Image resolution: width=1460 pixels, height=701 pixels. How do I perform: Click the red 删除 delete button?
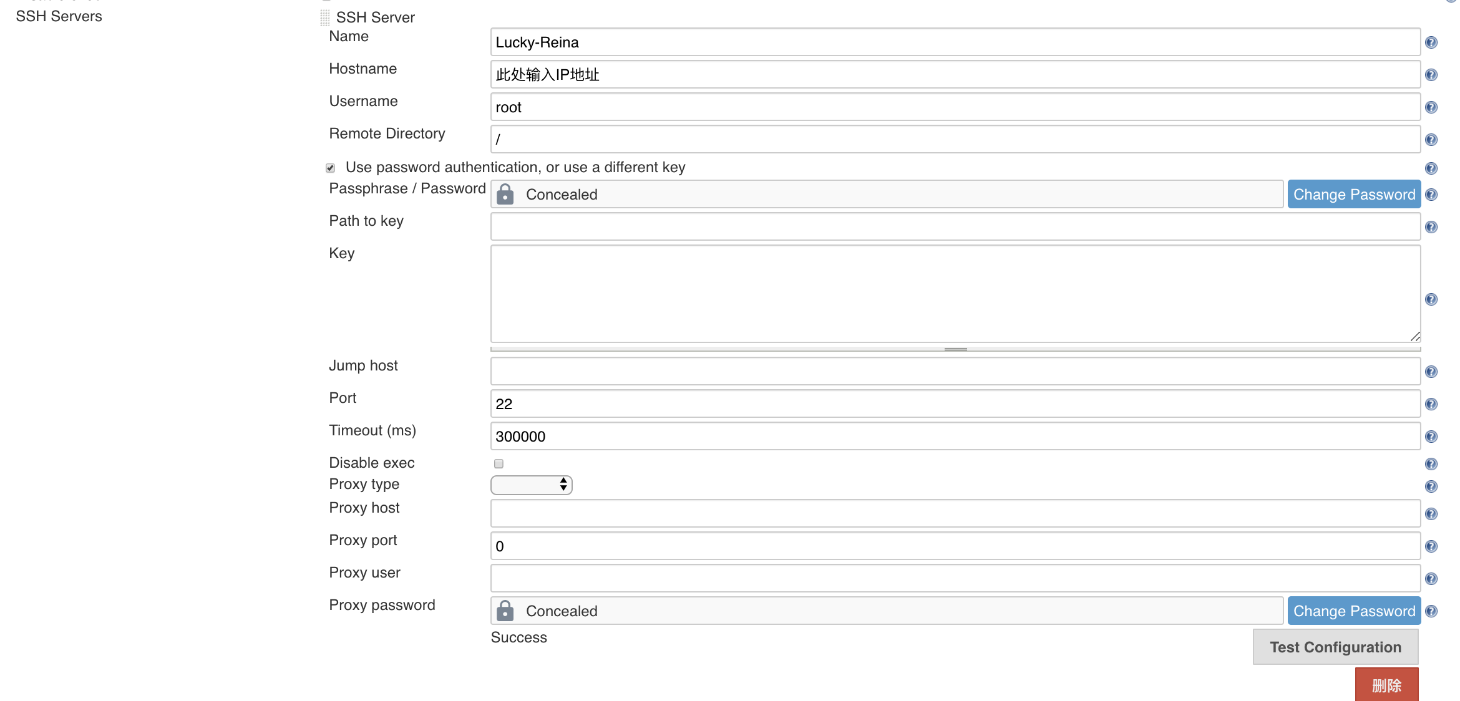1386,685
